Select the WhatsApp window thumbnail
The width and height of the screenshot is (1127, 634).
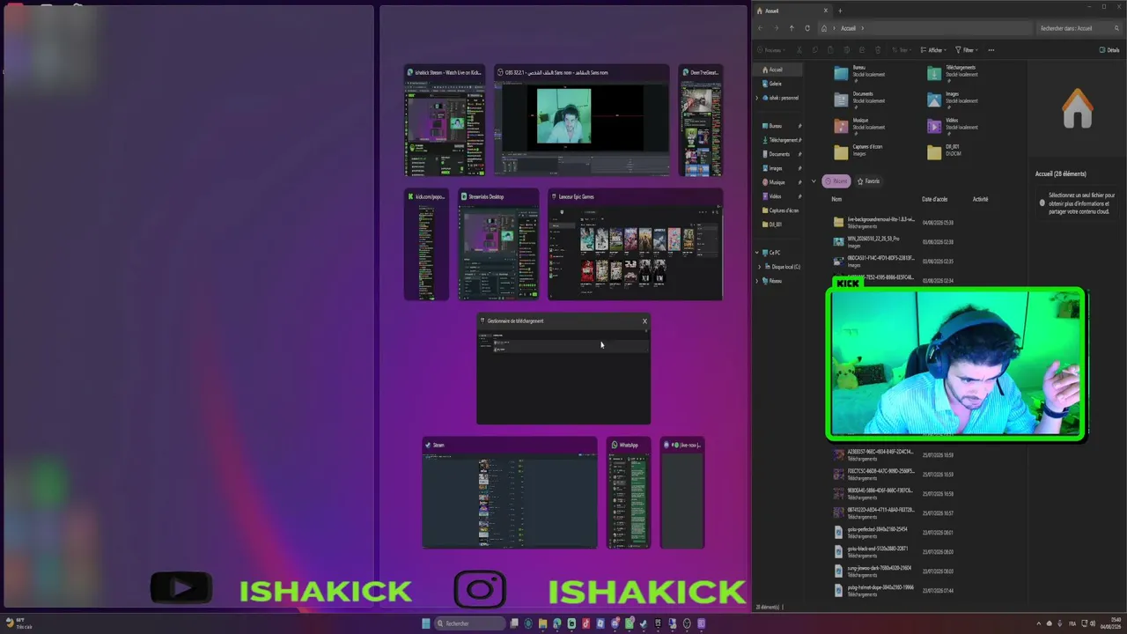(629, 493)
